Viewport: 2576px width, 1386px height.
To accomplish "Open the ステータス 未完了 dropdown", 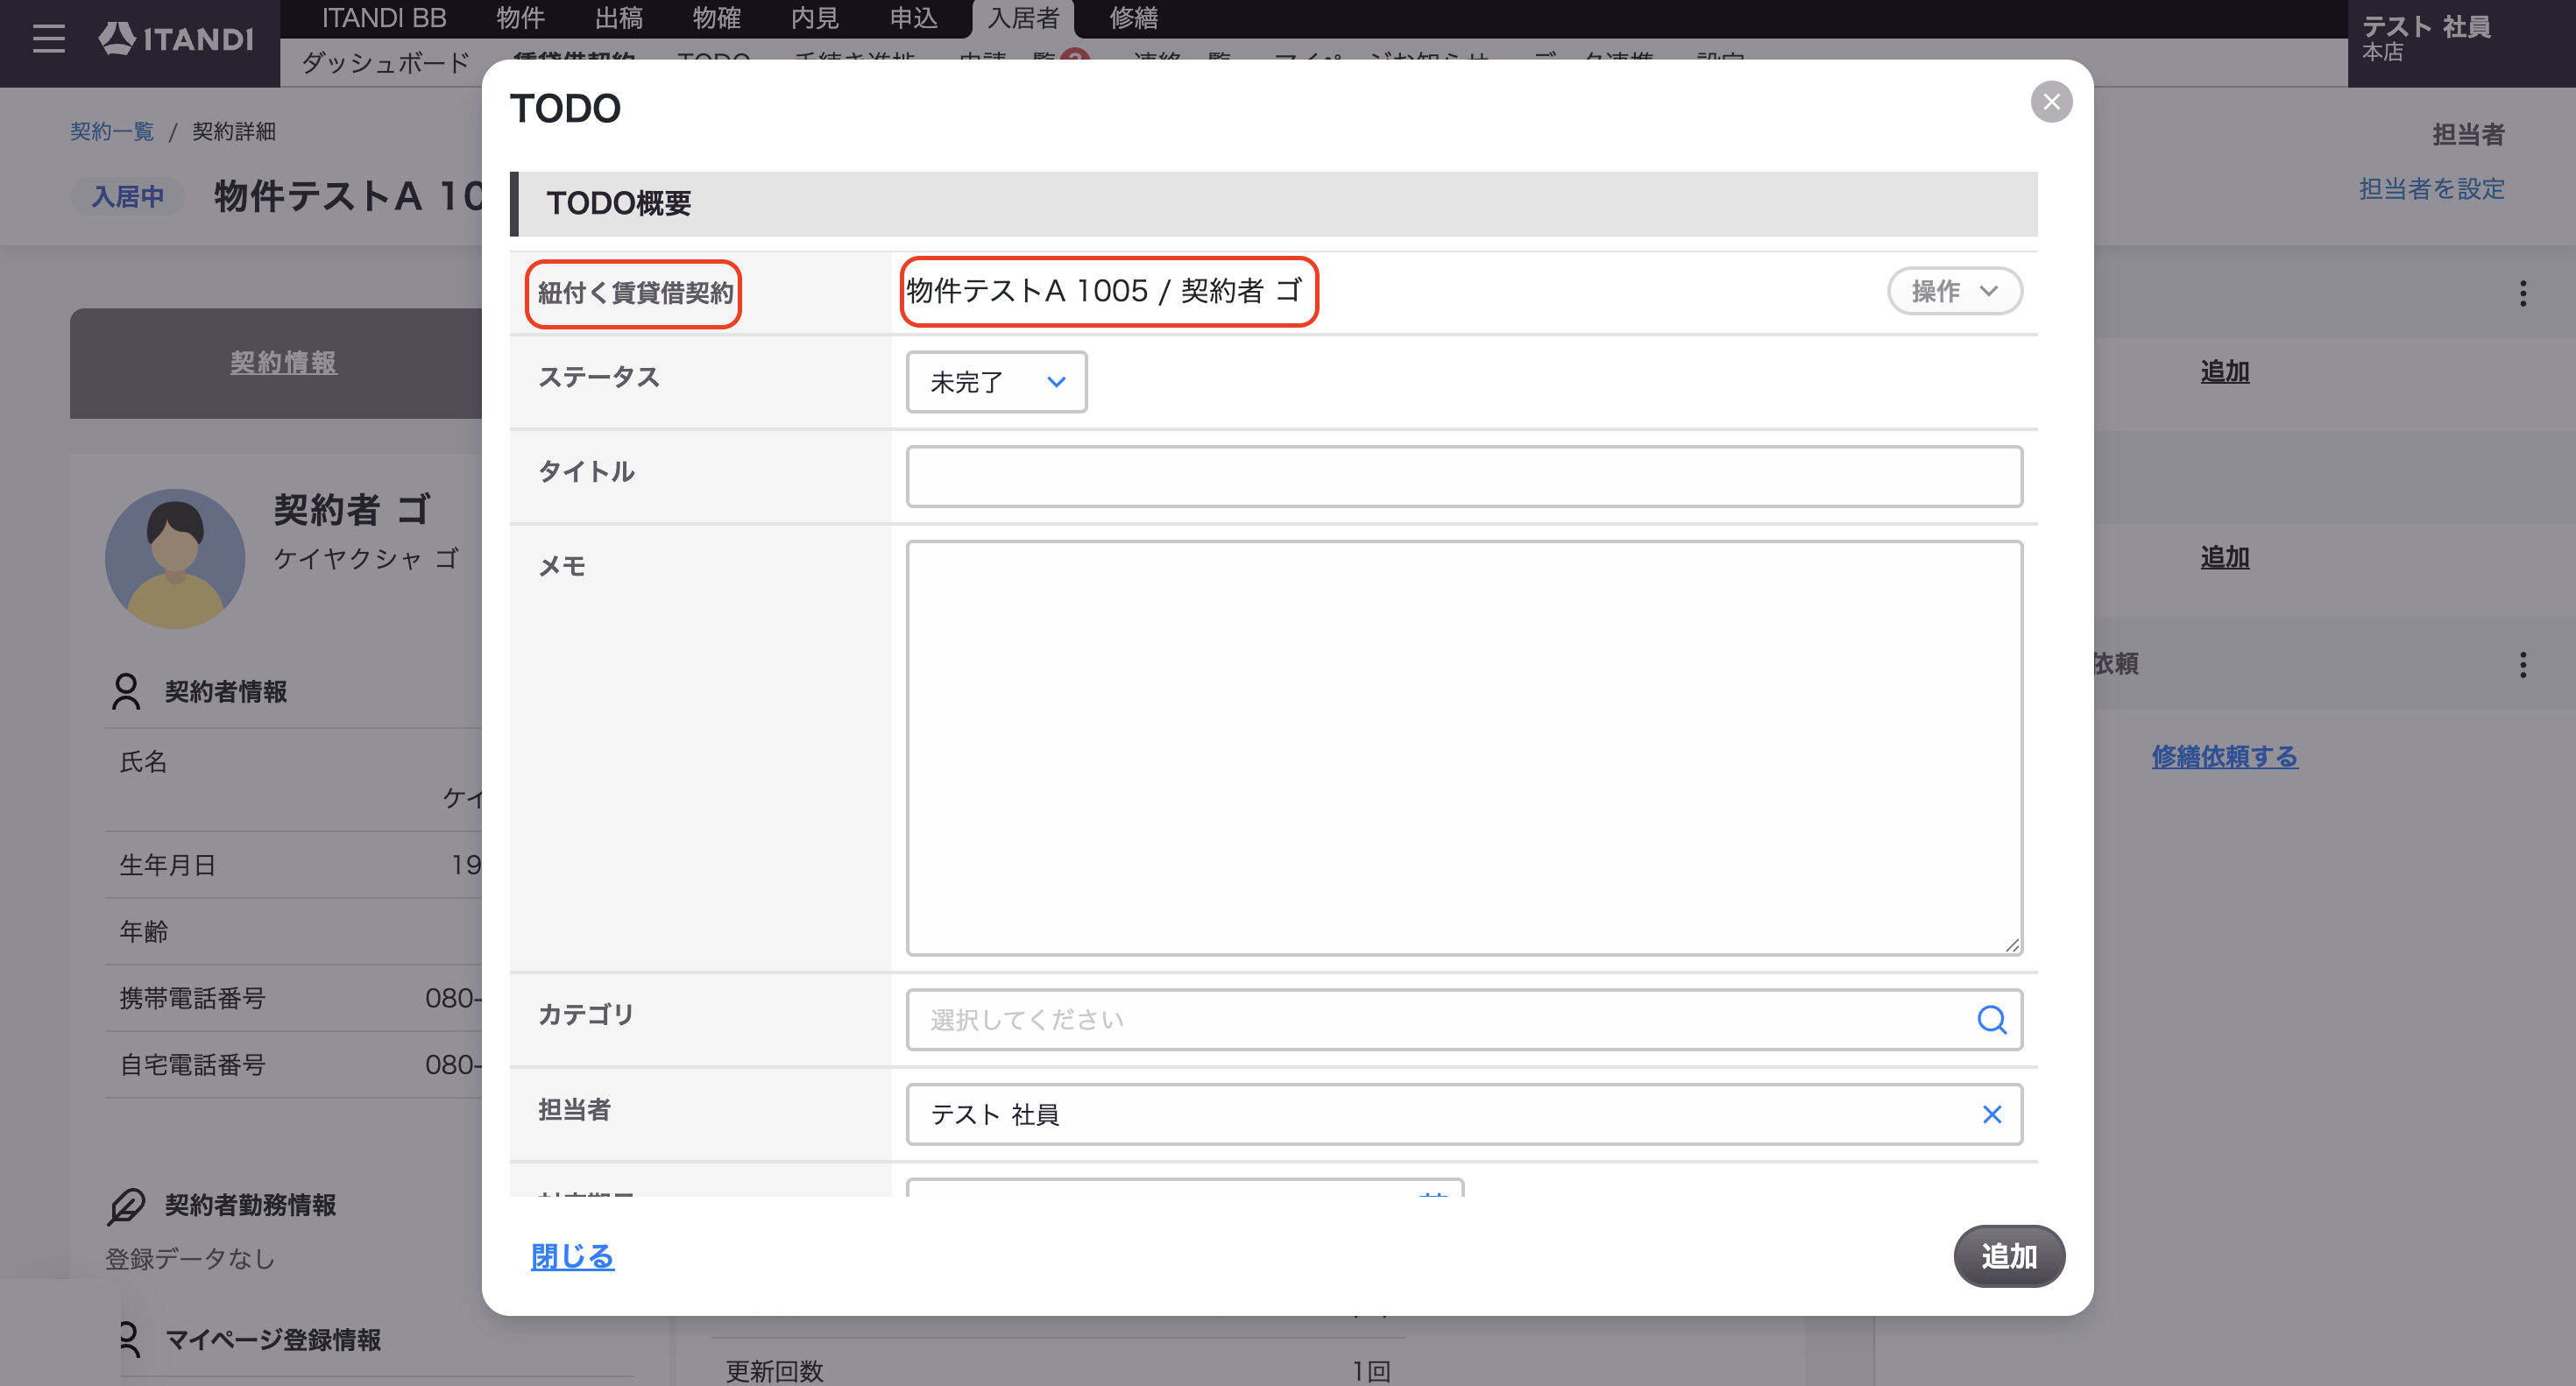I will point(996,382).
